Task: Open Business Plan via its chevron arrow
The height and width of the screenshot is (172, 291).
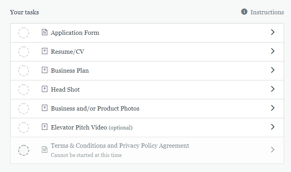Action: pyautogui.click(x=272, y=70)
